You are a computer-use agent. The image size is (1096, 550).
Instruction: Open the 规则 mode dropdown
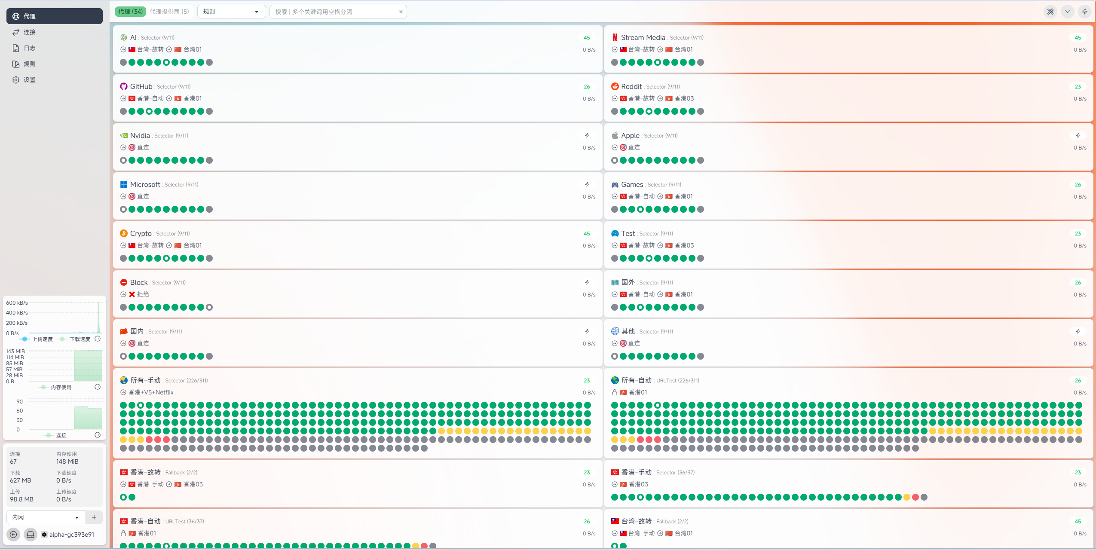click(231, 12)
